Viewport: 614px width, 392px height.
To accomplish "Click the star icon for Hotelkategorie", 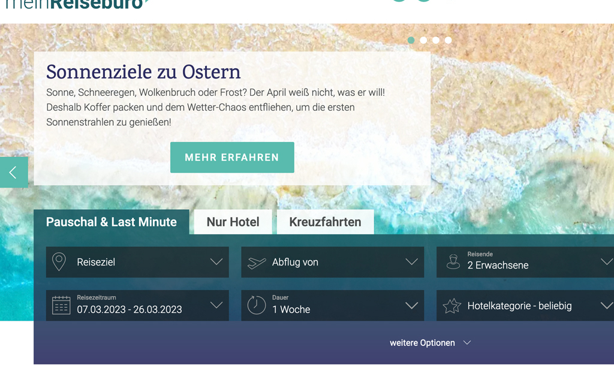I will (x=452, y=306).
